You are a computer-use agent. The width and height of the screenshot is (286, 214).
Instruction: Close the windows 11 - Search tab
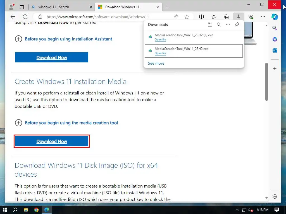click(x=91, y=7)
